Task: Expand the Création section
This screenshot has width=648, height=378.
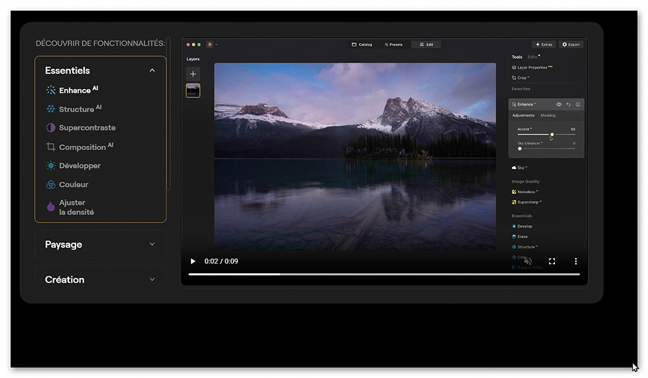Action: (101, 279)
